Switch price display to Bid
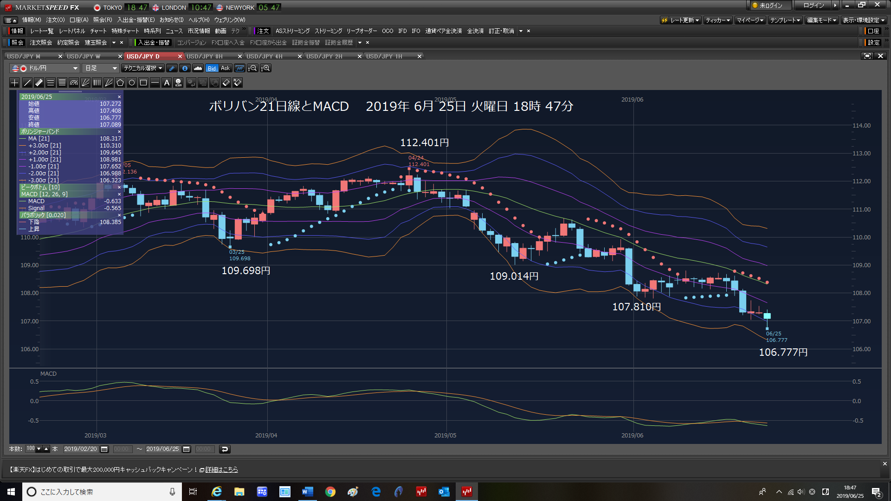The width and height of the screenshot is (891, 501). point(212,68)
